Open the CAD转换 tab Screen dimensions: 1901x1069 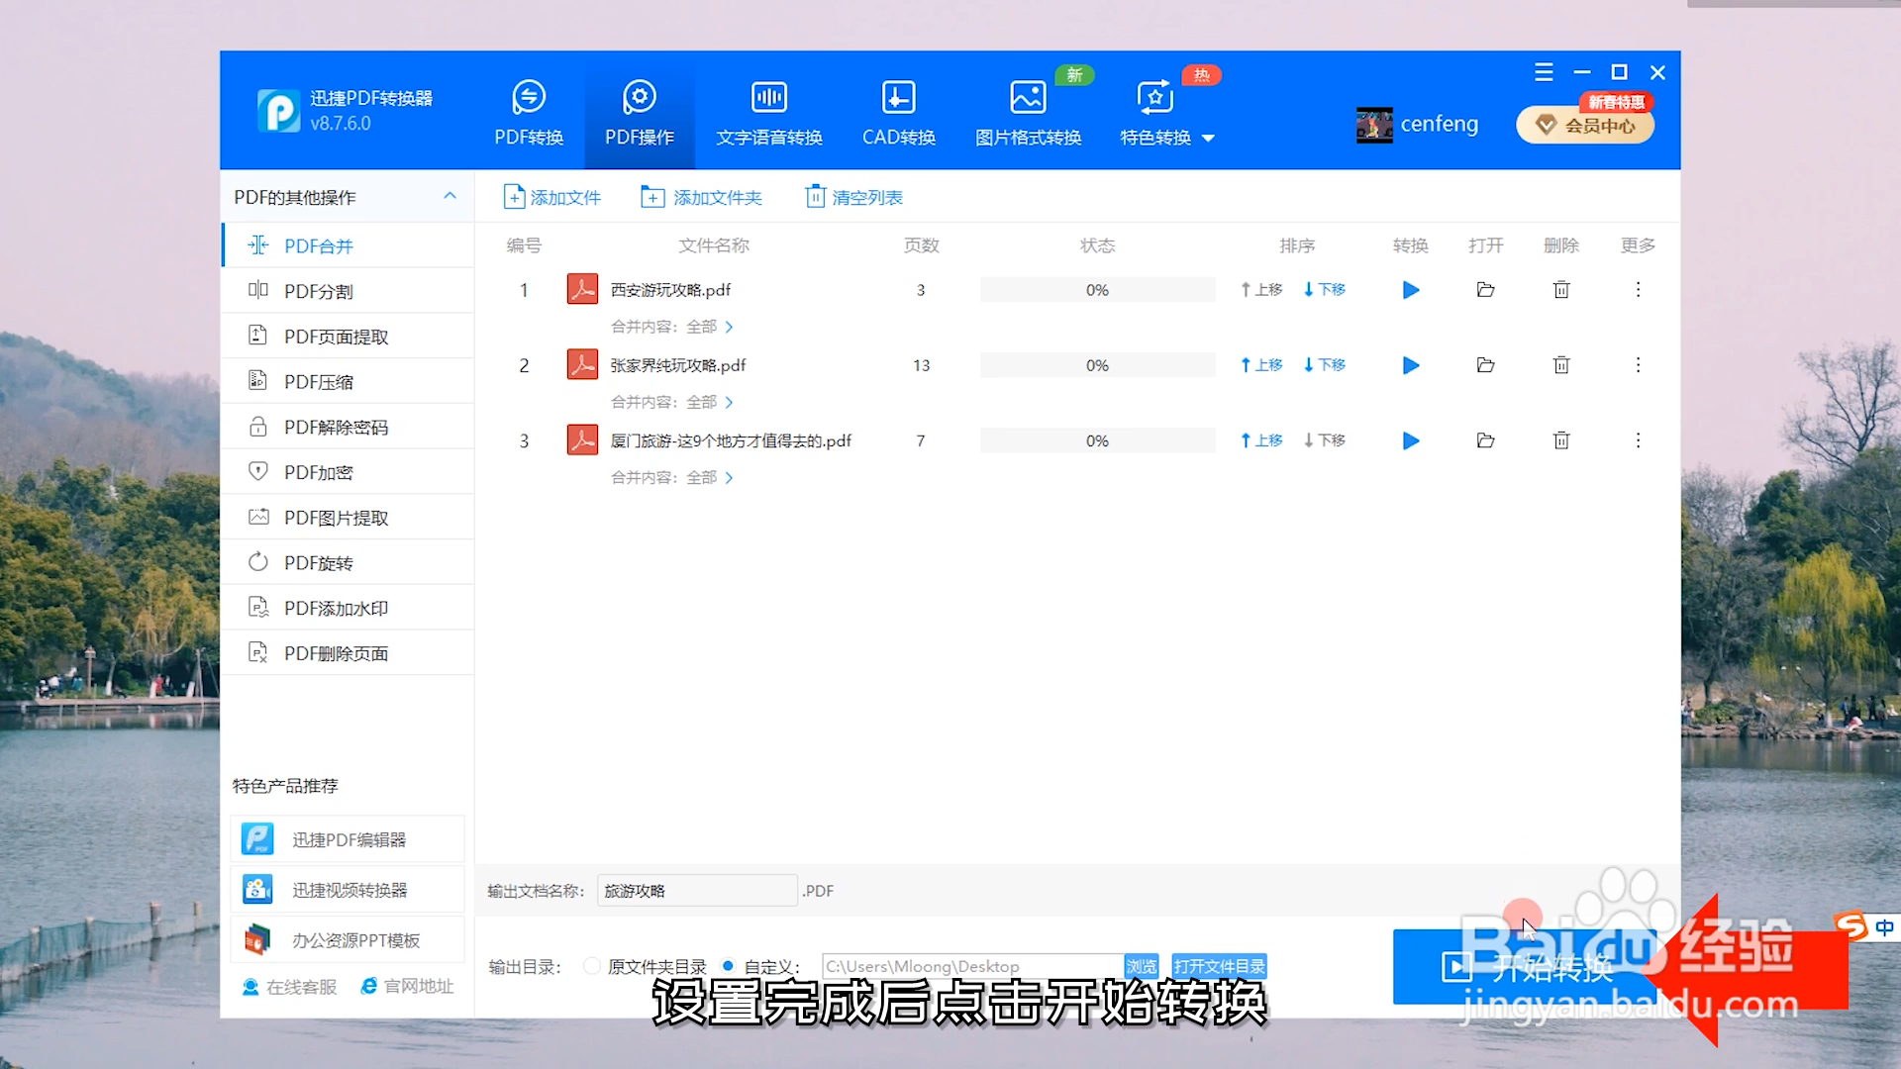pyautogui.click(x=898, y=111)
